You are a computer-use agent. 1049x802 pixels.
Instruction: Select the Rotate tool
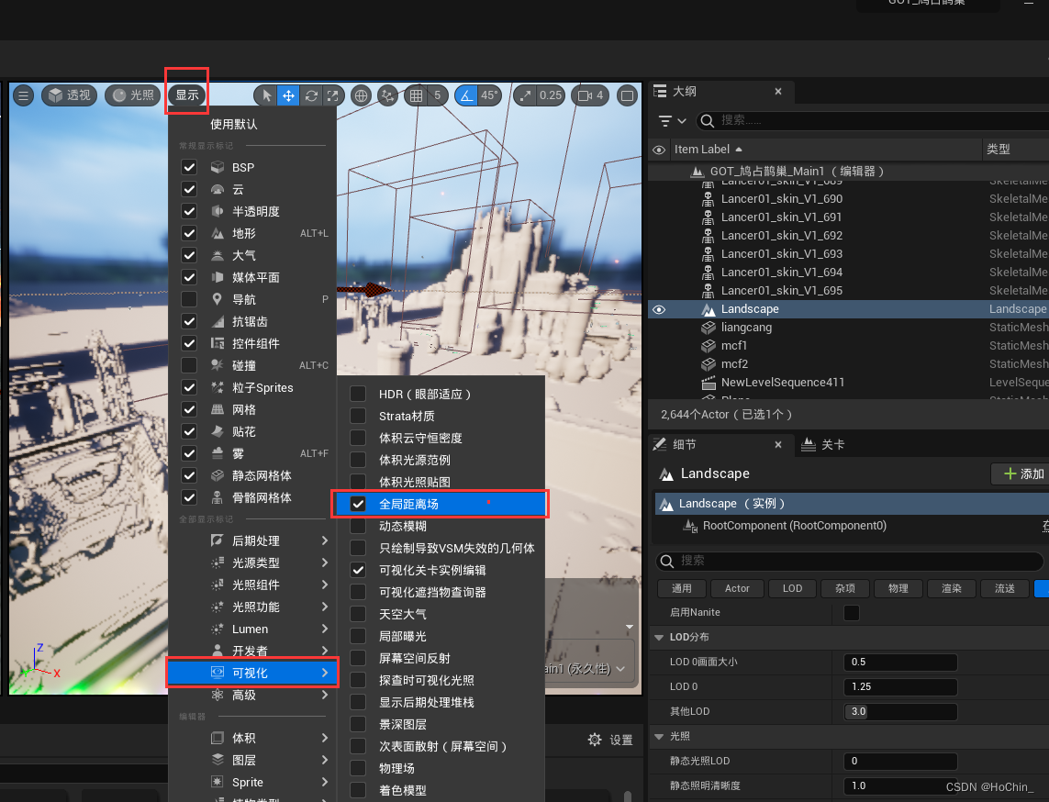310,95
